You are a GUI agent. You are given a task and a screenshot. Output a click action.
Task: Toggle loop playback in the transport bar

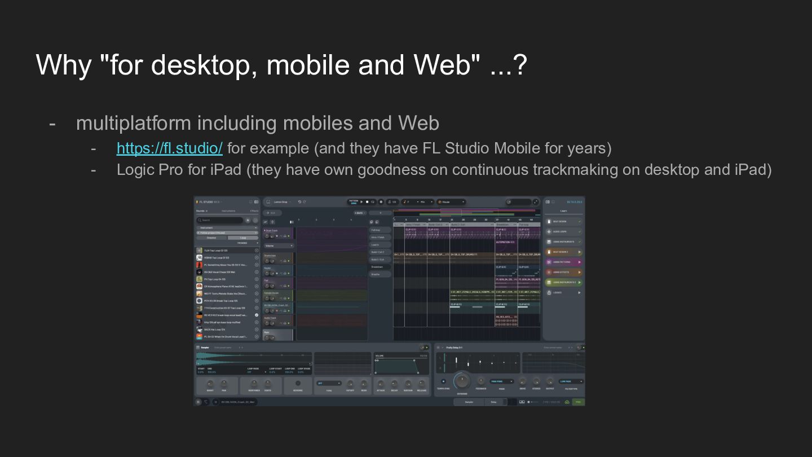[373, 201]
